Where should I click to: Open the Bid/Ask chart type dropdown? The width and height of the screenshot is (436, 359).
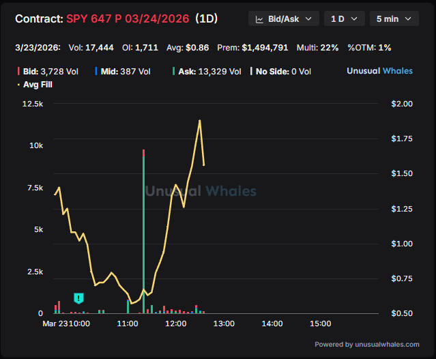click(284, 18)
